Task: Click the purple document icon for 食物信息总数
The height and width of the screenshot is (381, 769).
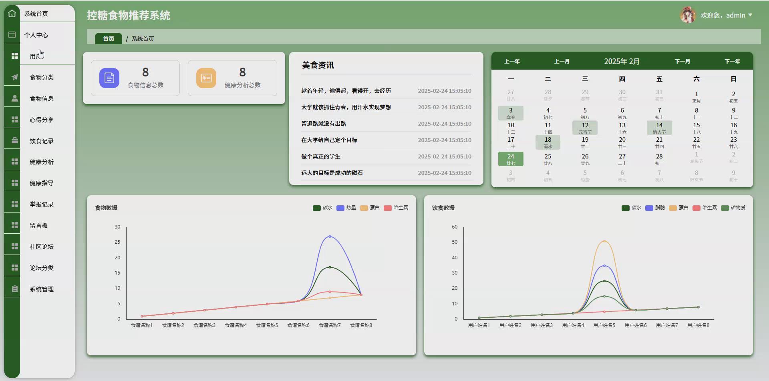Action: click(x=109, y=78)
